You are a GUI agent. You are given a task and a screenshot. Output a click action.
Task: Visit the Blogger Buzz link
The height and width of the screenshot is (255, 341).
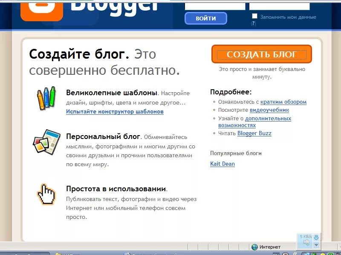[254, 133]
